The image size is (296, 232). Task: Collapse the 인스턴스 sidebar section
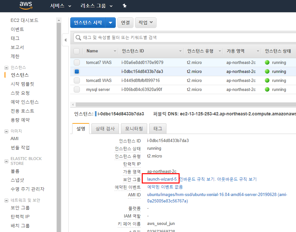pyautogui.click(x=6, y=67)
